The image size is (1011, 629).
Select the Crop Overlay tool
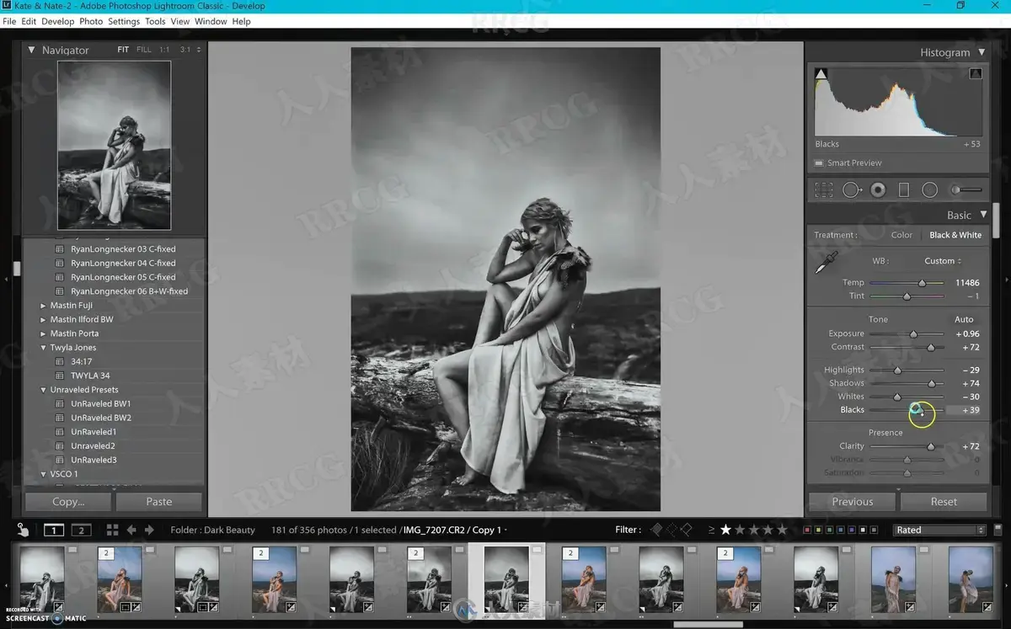(824, 190)
